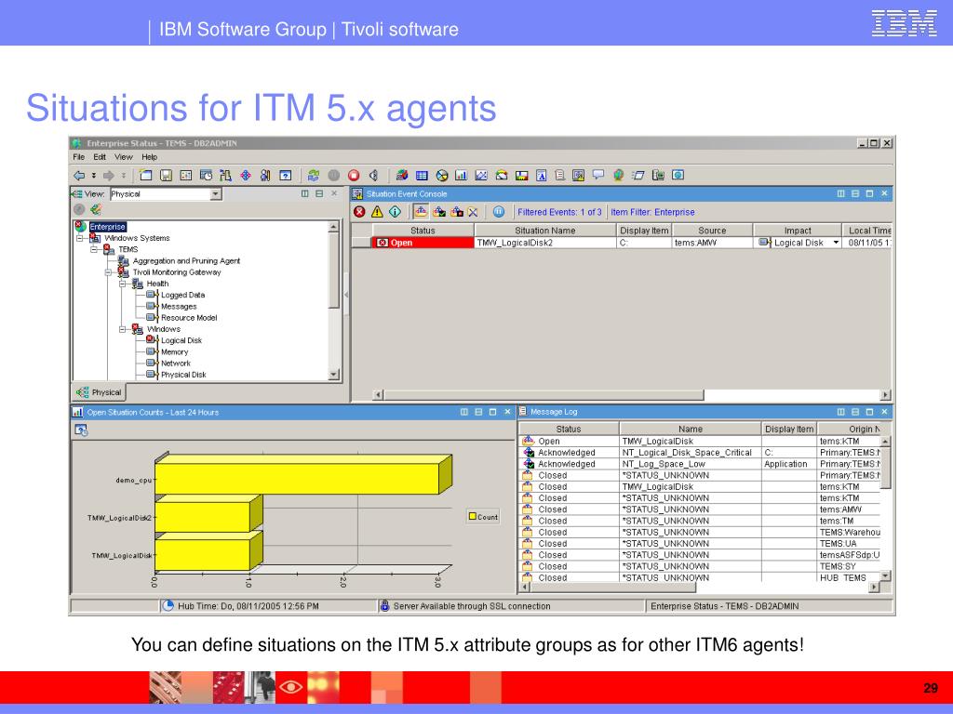Viewport: 953px width, 714px height.
Task: Click the green navigator update icon under View
Action: [x=96, y=209]
